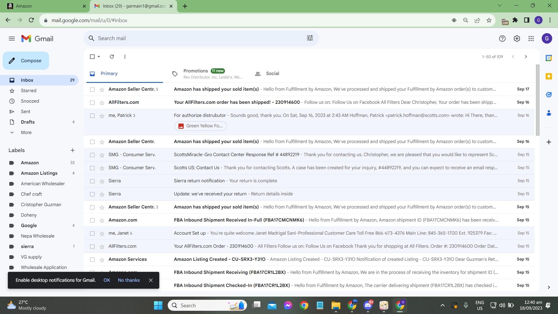This screenshot has height=314, width=558.
Task: Accept desktop notifications with OK
Action: (107, 280)
